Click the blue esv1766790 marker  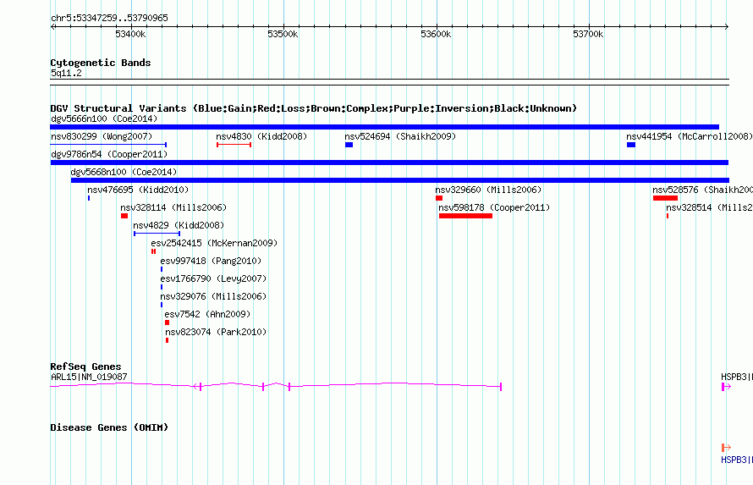tap(162, 287)
